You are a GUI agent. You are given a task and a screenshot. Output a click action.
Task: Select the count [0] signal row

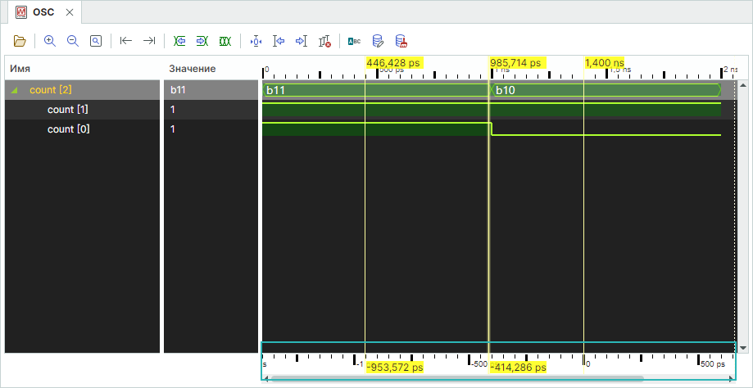coord(68,129)
